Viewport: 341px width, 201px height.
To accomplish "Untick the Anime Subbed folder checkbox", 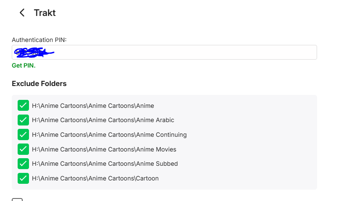I will tap(23, 164).
